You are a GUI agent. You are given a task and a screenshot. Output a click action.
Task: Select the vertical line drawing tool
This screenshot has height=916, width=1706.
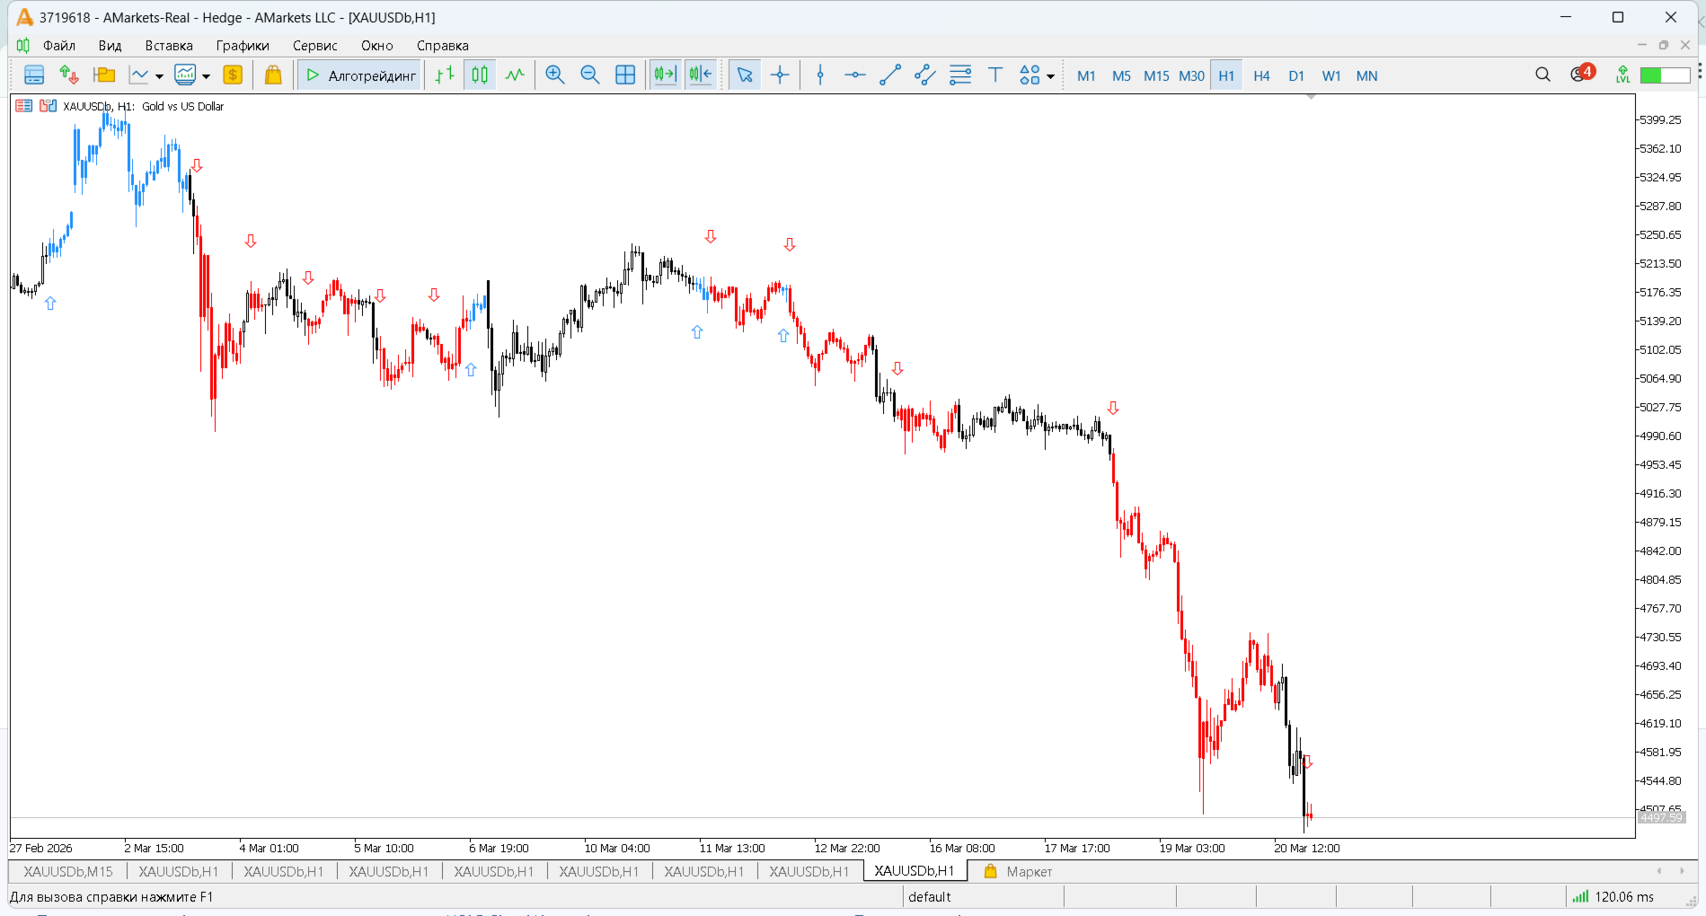[820, 75]
